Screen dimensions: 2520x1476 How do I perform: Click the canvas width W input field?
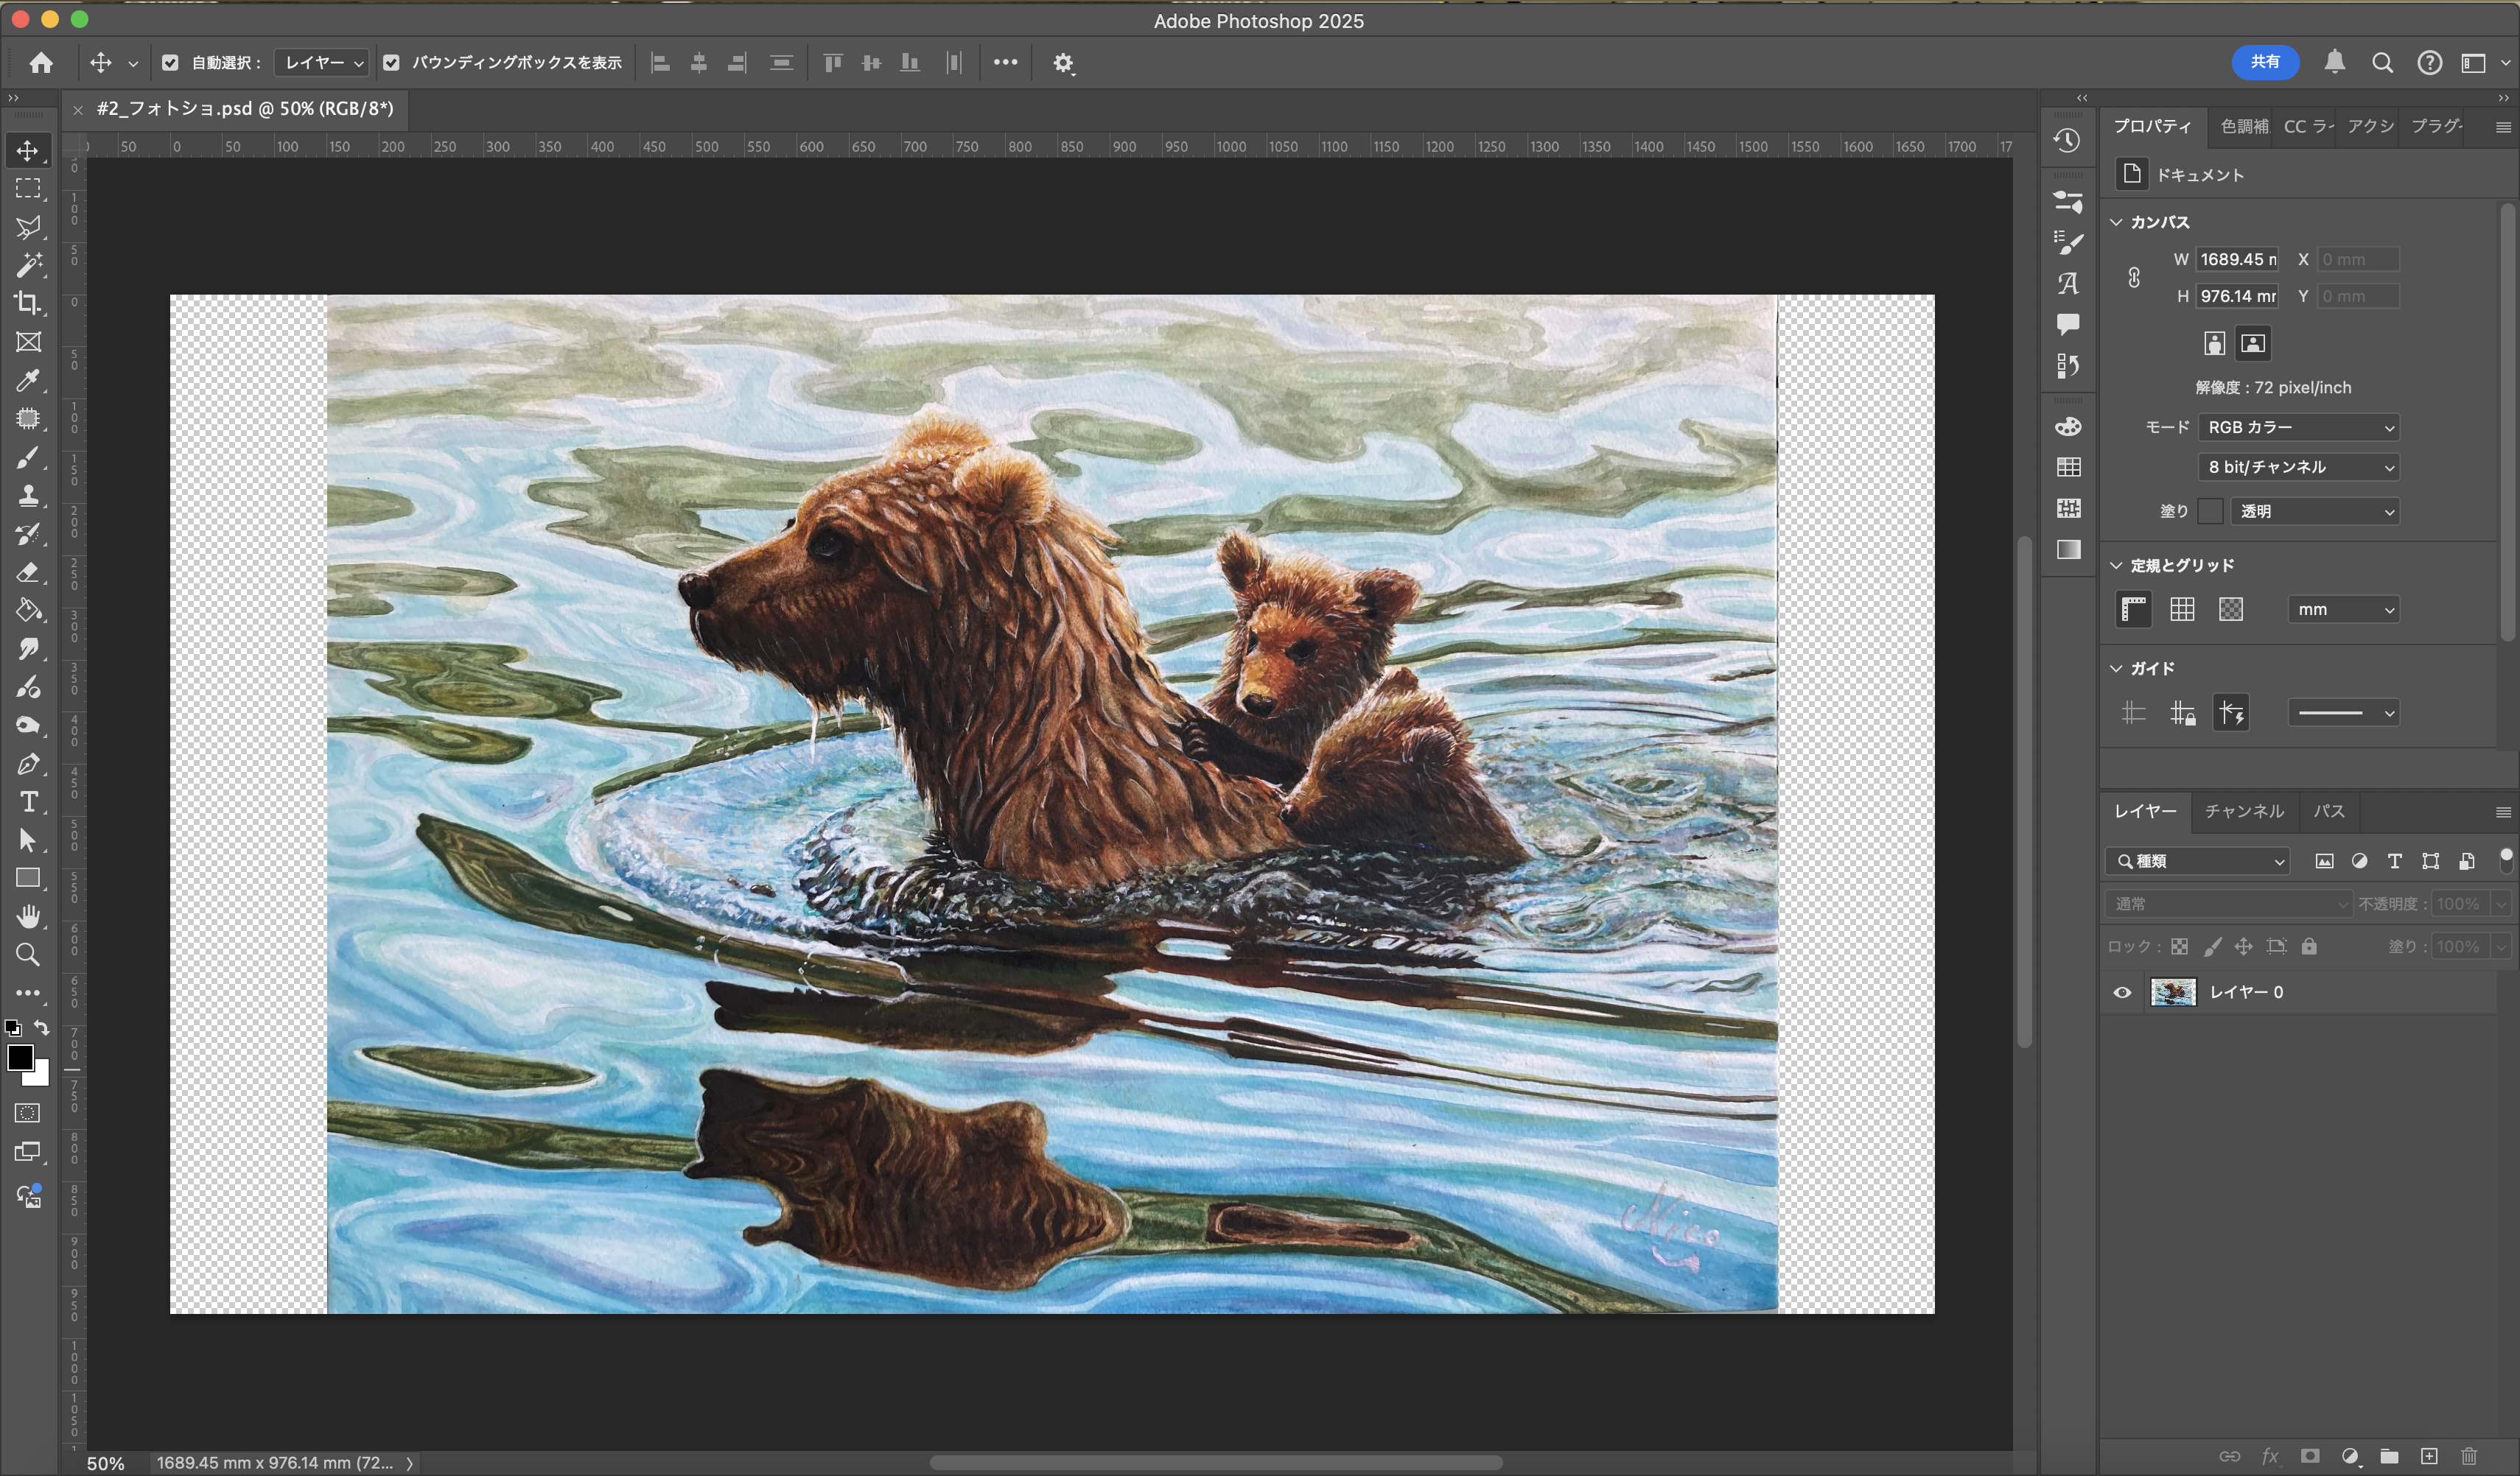click(2237, 260)
